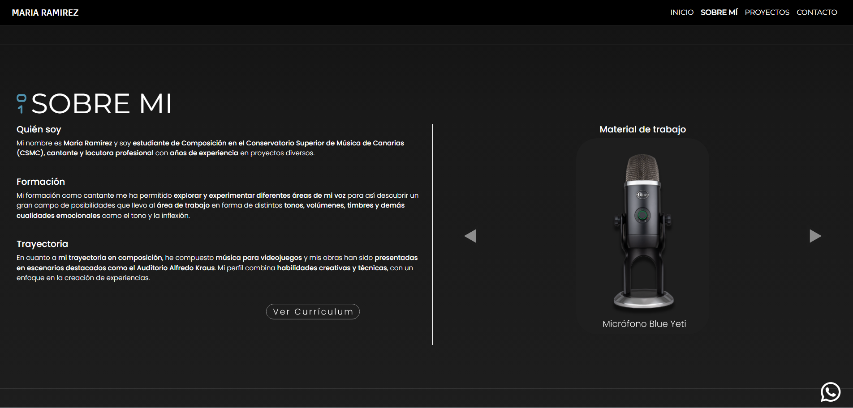Click the Quién soy heading
The height and width of the screenshot is (408, 853).
click(x=39, y=129)
